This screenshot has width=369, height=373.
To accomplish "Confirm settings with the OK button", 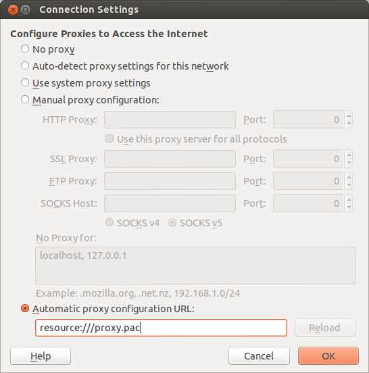I will 328,356.
